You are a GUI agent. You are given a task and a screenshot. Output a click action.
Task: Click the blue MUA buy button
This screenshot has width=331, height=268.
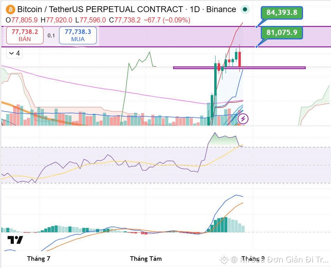pos(78,35)
